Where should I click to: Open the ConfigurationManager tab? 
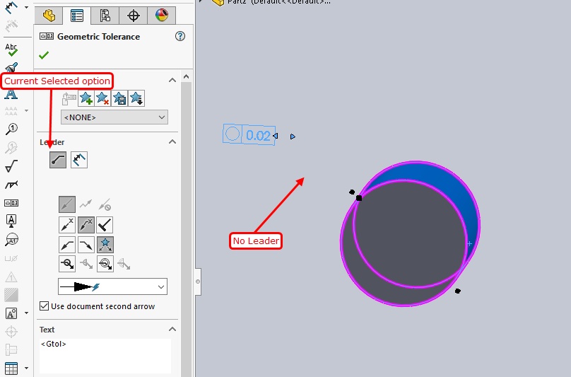pyautogui.click(x=105, y=16)
